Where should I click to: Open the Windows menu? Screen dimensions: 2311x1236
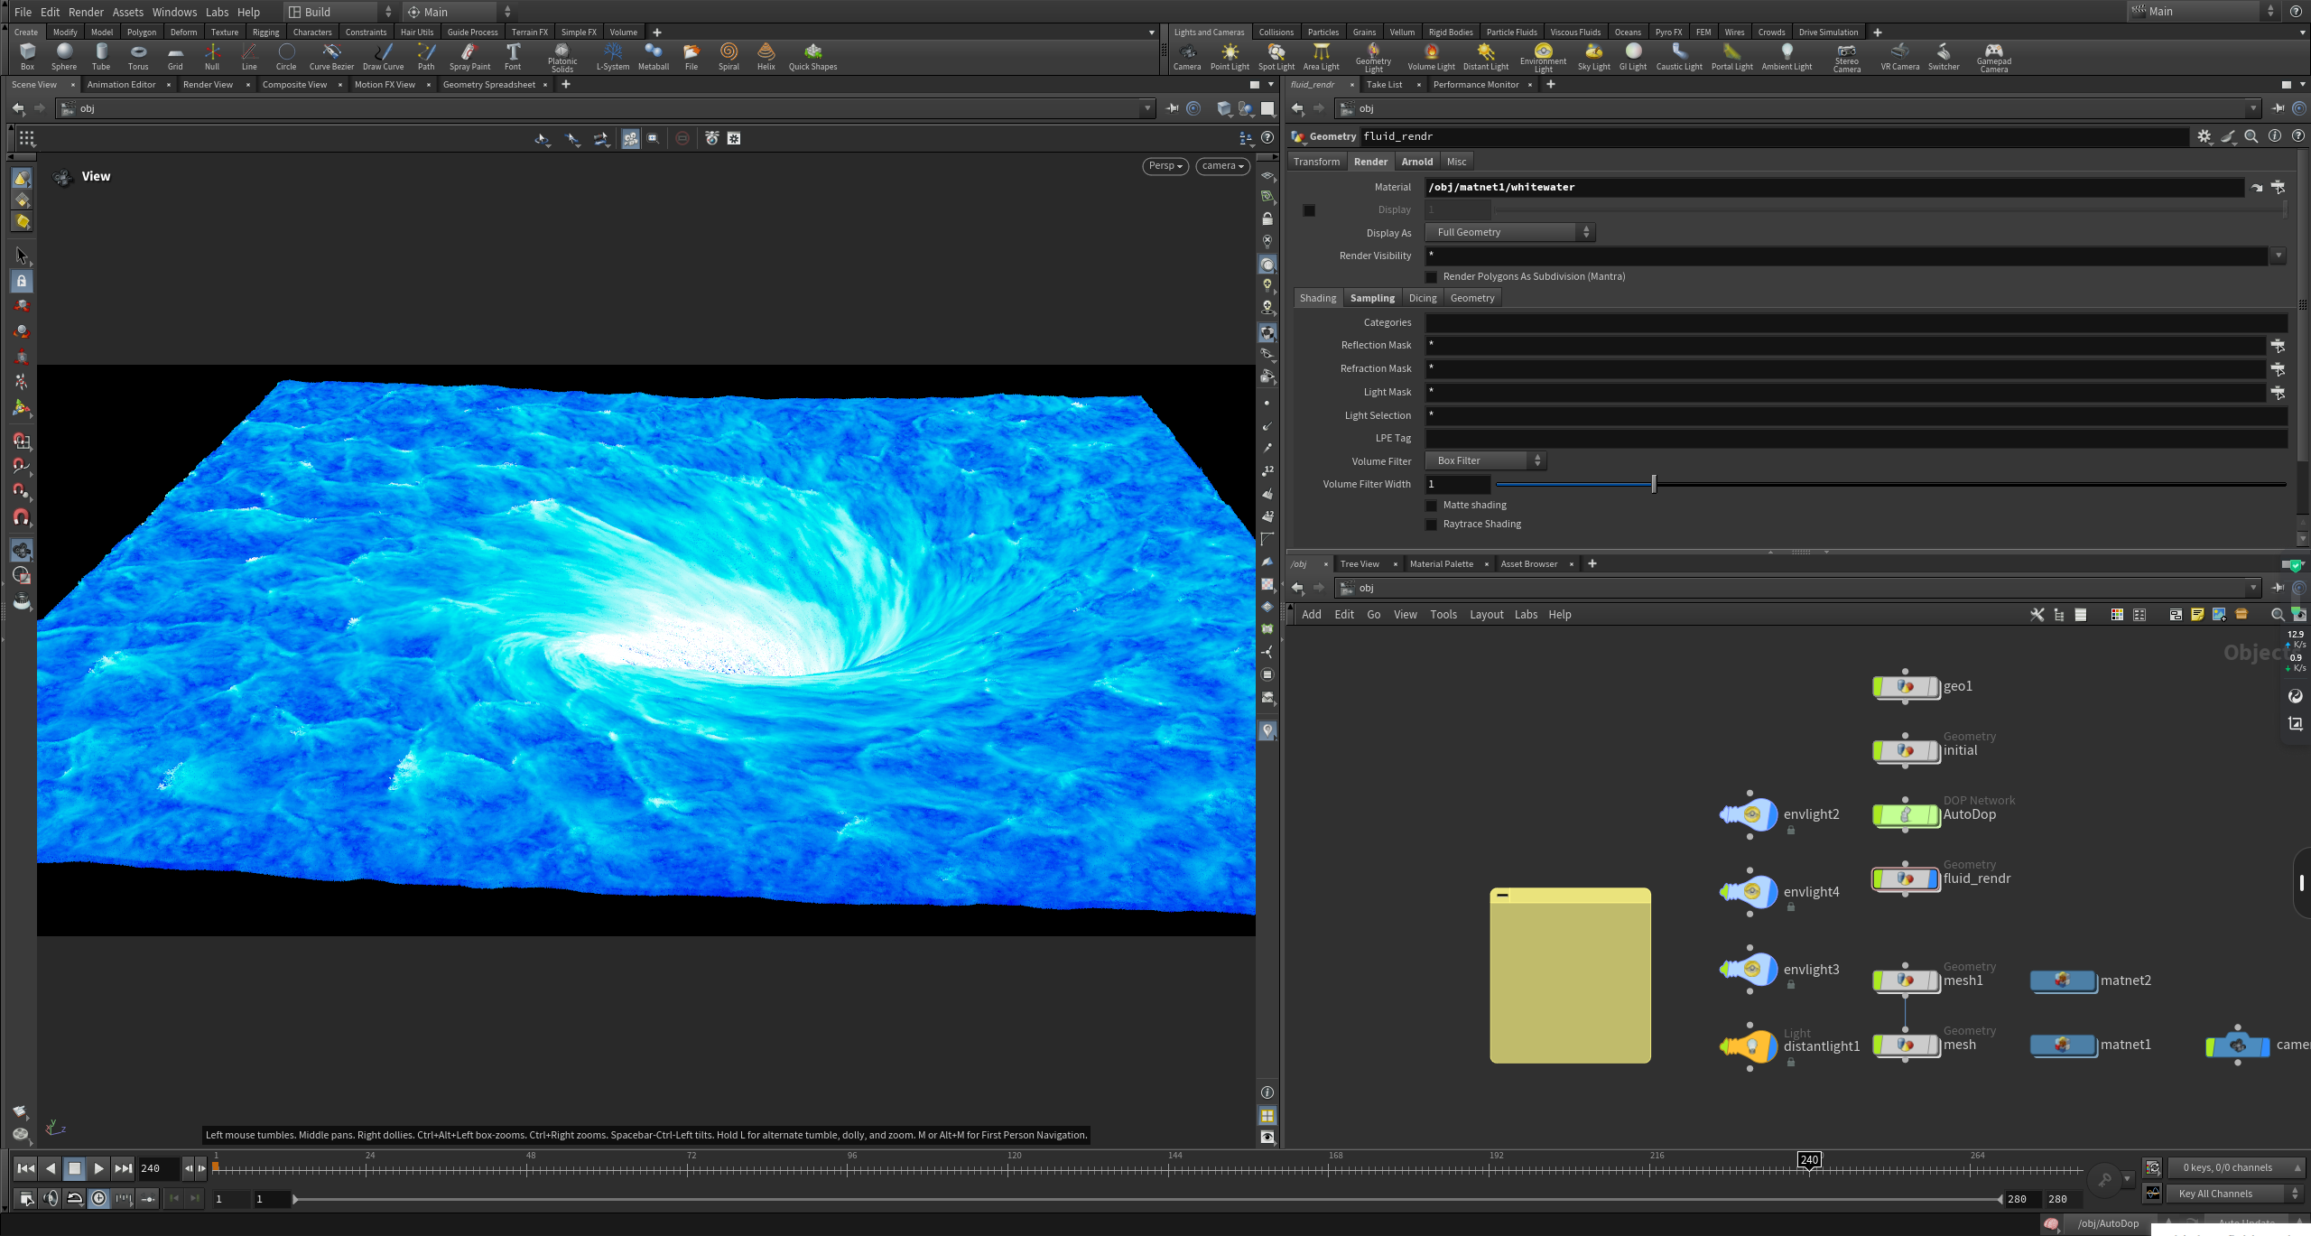point(174,12)
